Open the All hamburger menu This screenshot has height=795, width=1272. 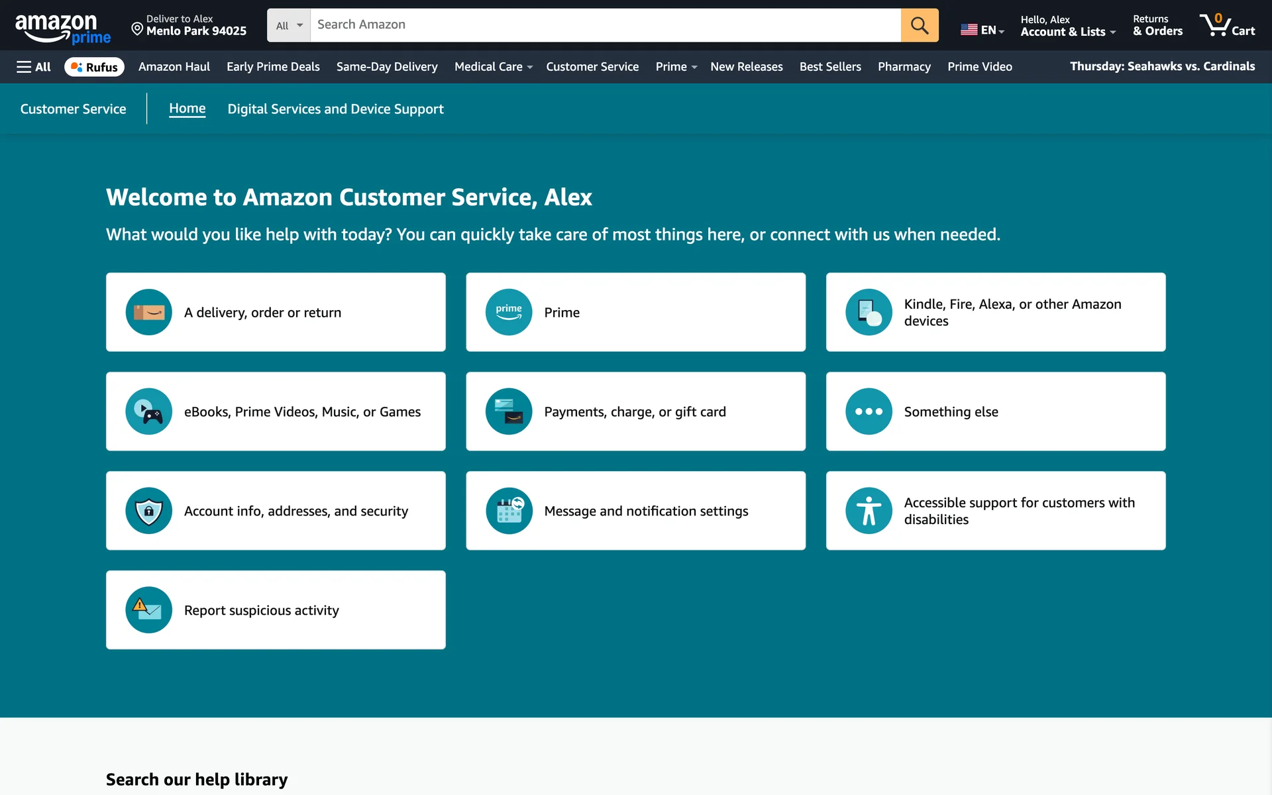click(x=34, y=67)
